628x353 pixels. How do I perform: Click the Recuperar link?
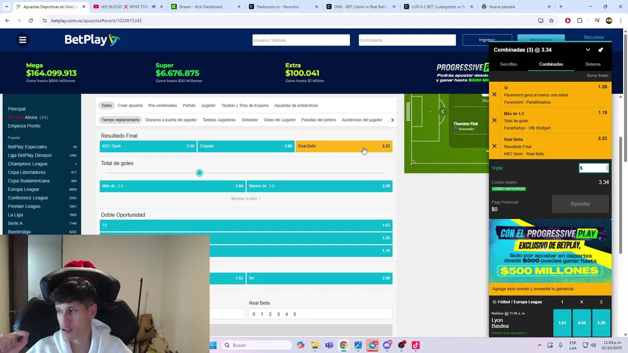[x=594, y=37]
